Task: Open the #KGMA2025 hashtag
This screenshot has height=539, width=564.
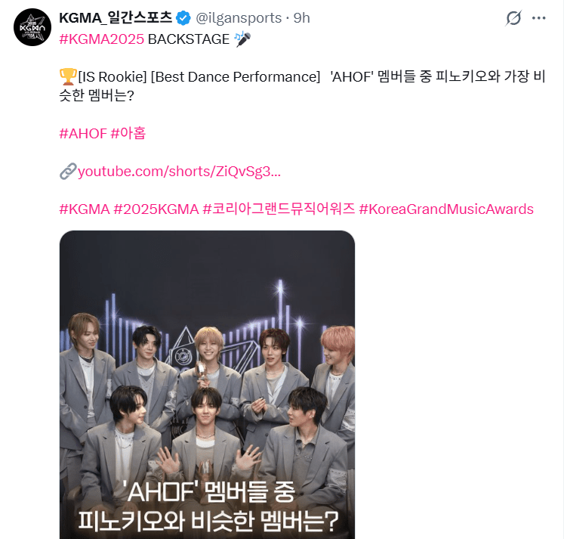Action: tap(101, 39)
